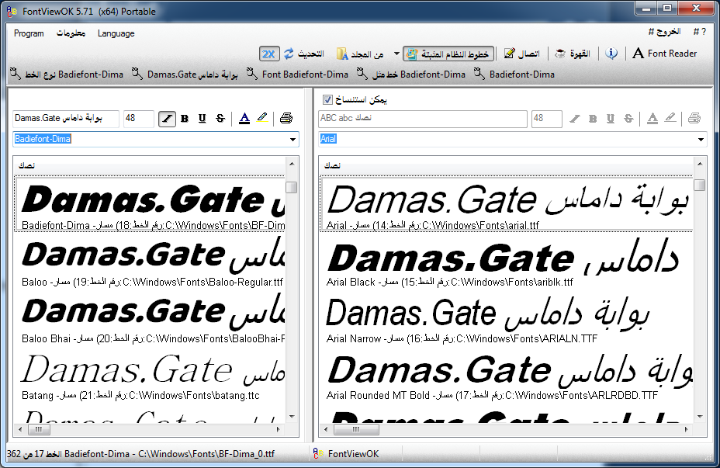Open the # ? help menu
This screenshot has height=468, width=720.
pos(699,31)
